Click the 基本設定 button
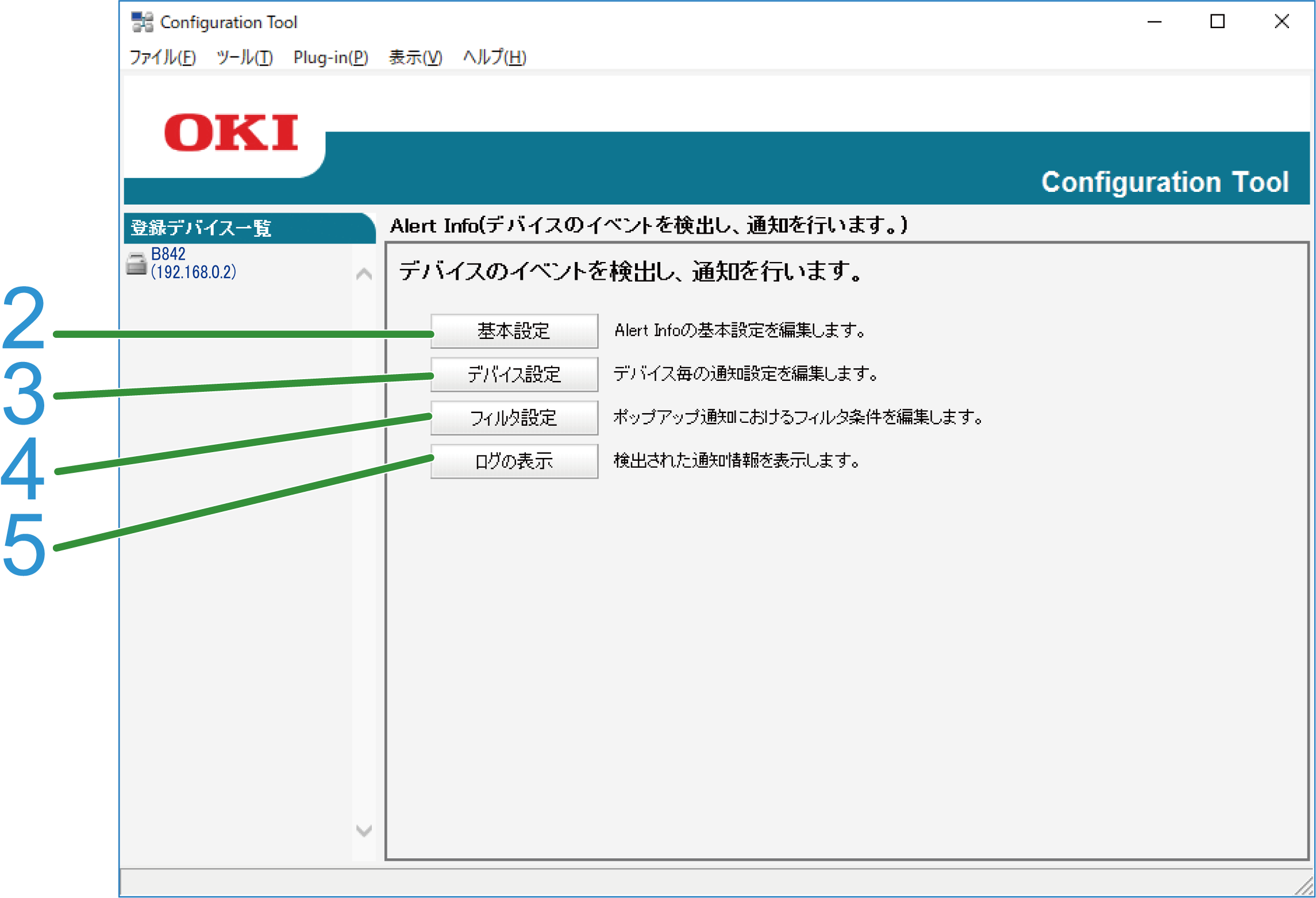The width and height of the screenshot is (1316, 898). (x=514, y=331)
